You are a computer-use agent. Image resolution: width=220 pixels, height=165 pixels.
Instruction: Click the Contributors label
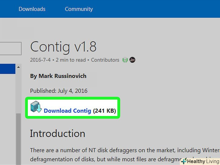pos(105,60)
